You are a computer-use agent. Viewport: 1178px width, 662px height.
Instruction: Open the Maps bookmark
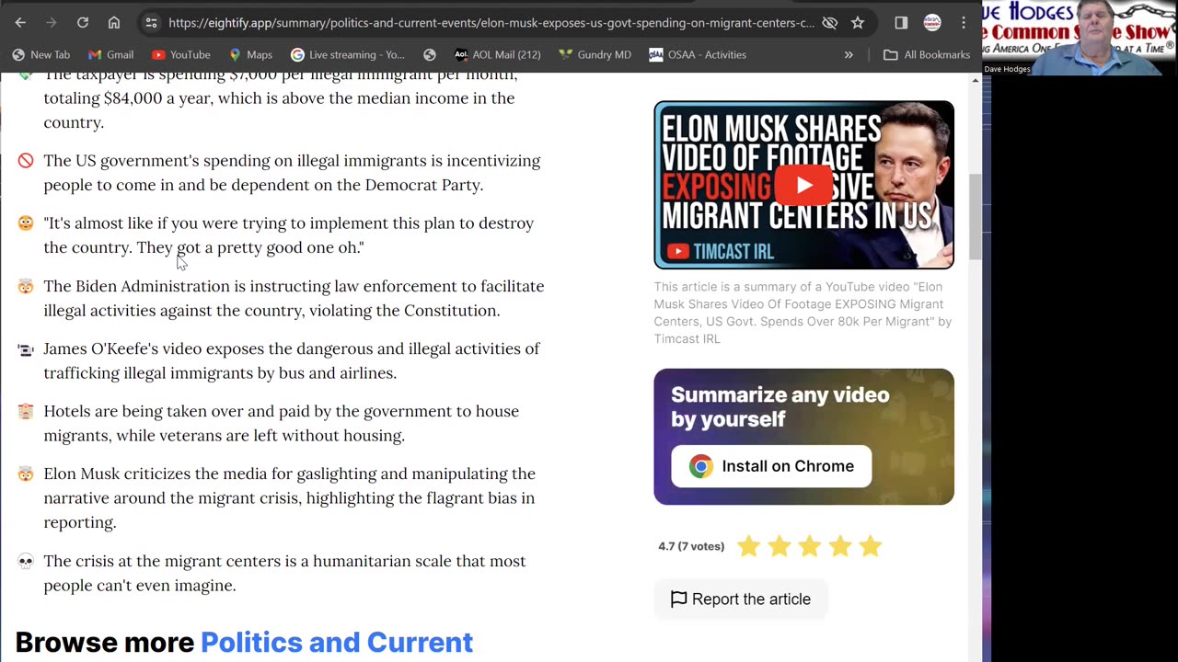point(250,54)
